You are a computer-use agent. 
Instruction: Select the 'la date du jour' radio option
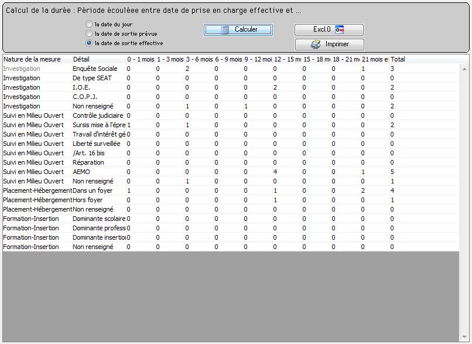pos(89,24)
